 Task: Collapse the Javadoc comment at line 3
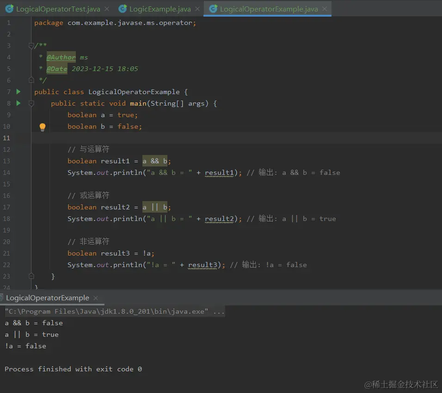[x=31, y=46]
